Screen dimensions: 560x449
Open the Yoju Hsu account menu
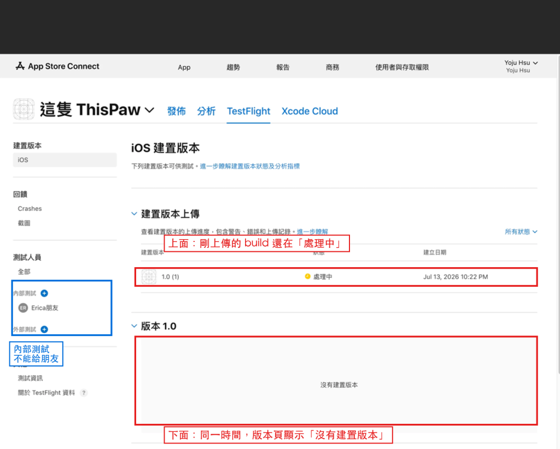pyautogui.click(x=521, y=66)
